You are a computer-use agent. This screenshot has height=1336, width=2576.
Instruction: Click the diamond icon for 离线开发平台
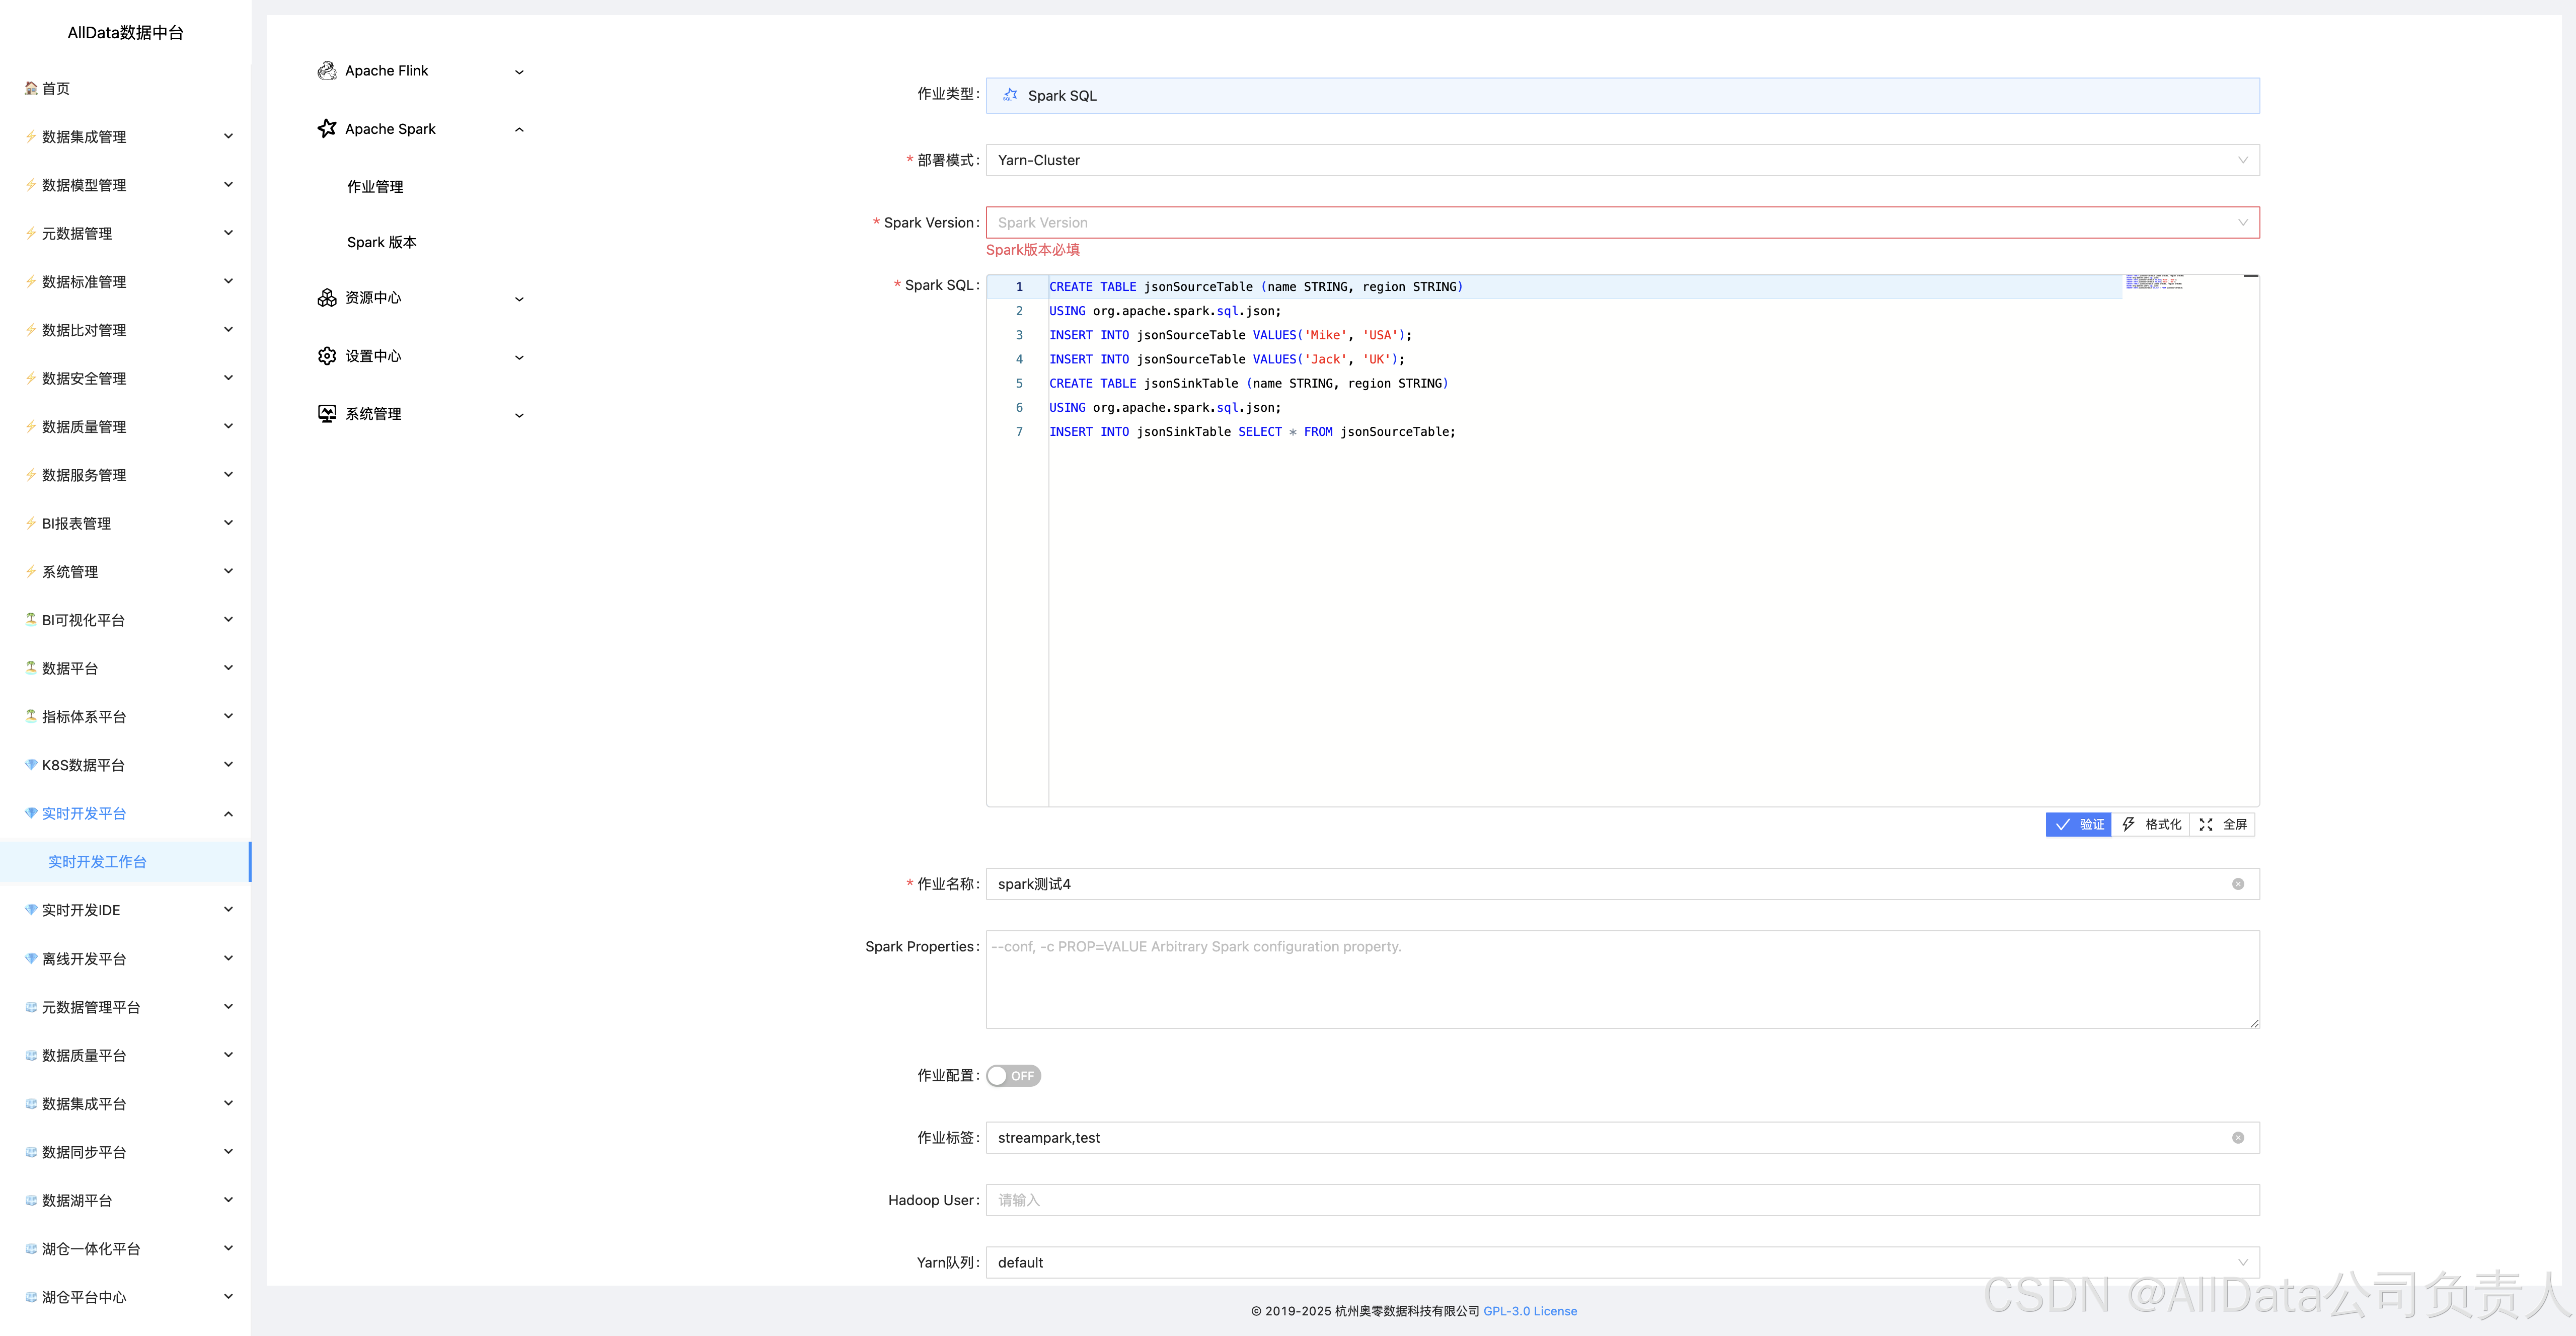pos(31,958)
